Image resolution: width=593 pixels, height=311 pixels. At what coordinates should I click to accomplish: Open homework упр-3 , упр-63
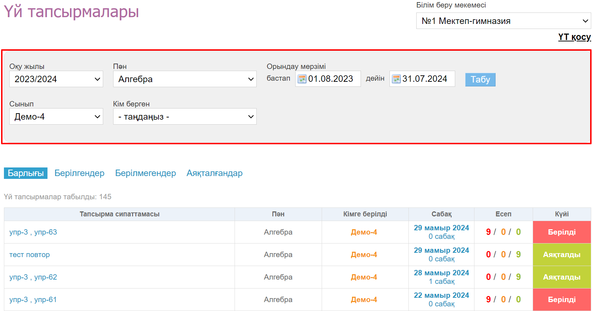coord(33,232)
